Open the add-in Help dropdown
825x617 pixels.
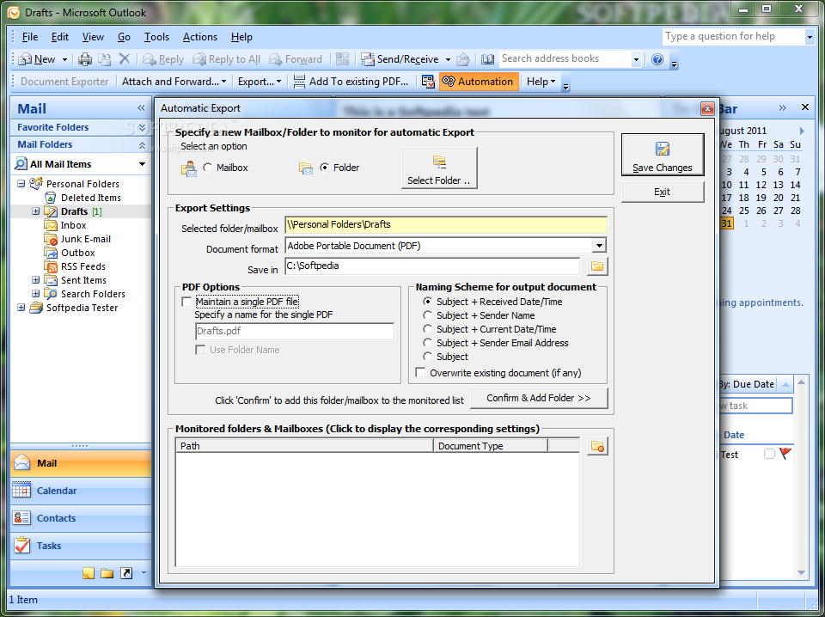coord(541,82)
